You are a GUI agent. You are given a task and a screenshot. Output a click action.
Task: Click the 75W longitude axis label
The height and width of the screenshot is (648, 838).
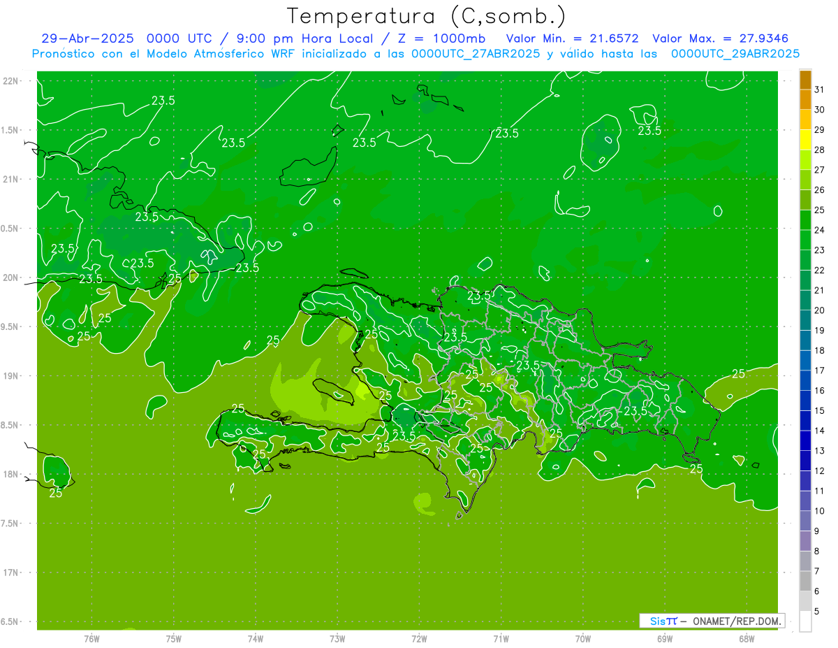(x=174, y=638)
